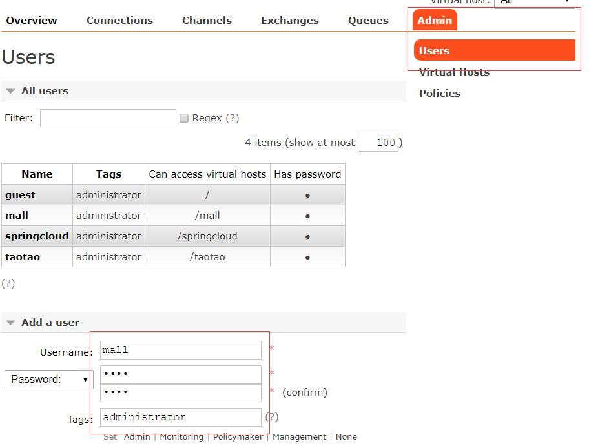Switch to the Connections tab
This screenshot has width=589, height=448.
pyautogui.click(x=119, y=21)
